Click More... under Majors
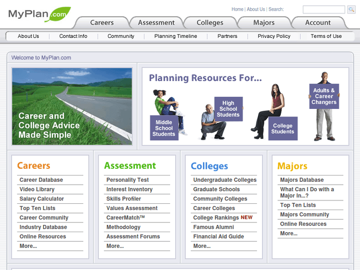 [288, 233]
